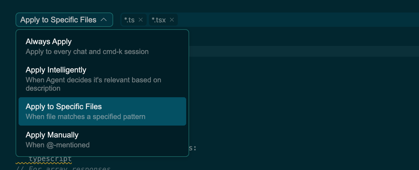Click the "When @-mentioned" description text

coord(58,145)
